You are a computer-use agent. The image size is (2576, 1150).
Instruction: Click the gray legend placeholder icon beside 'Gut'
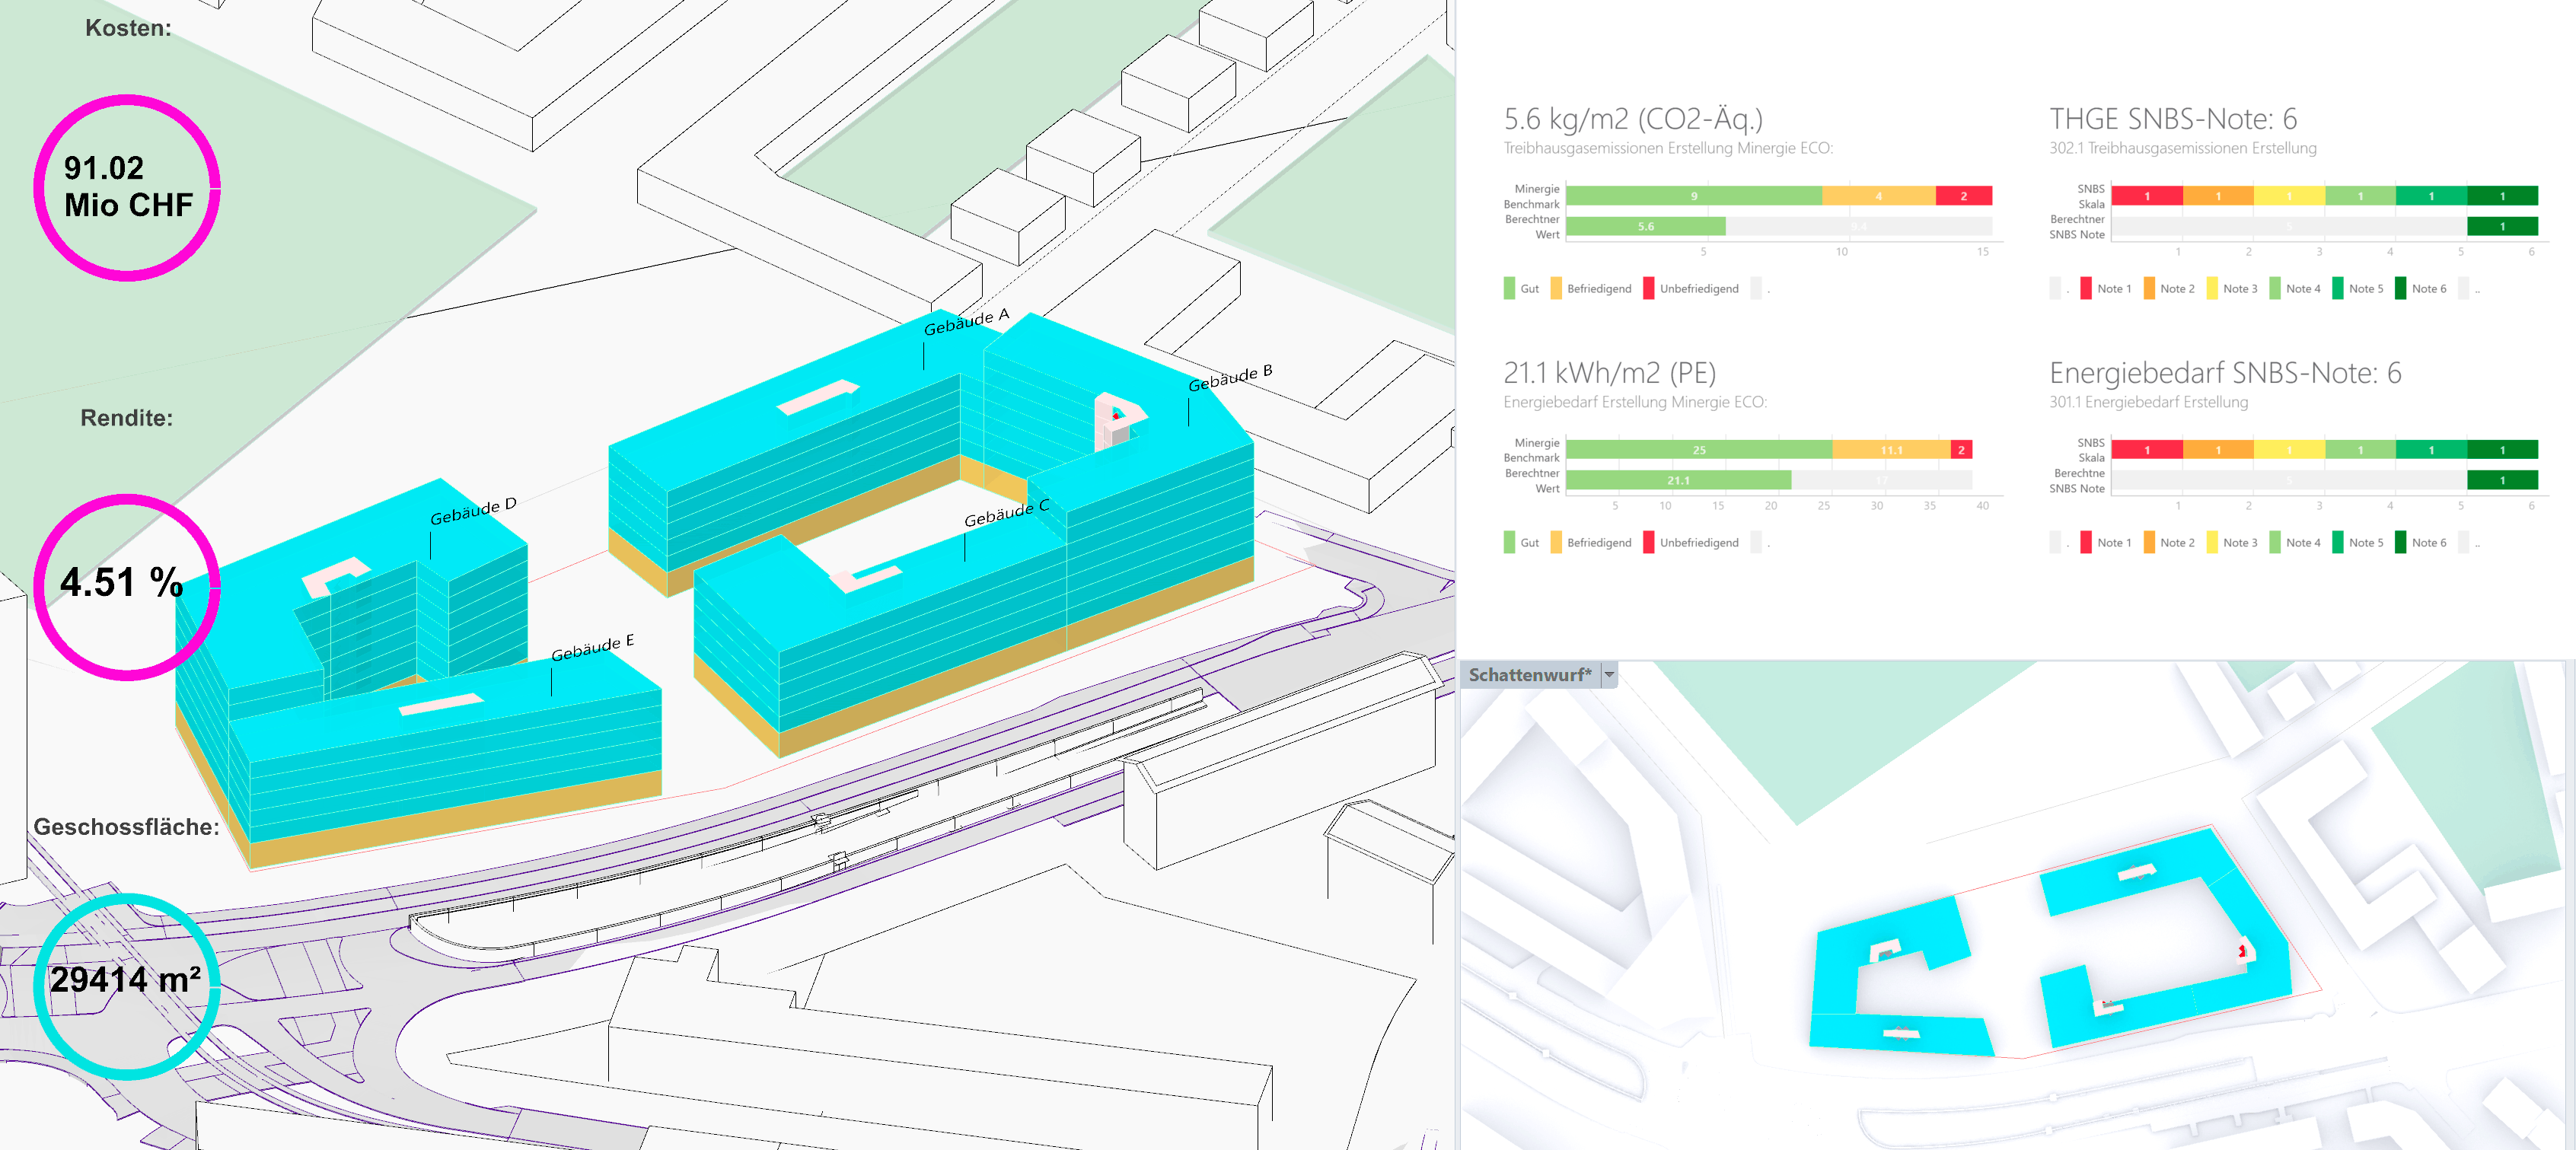[x=1753, y=288]
